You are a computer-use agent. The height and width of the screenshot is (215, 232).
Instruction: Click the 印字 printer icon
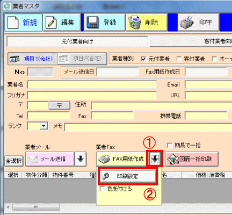tap(187, 22)
